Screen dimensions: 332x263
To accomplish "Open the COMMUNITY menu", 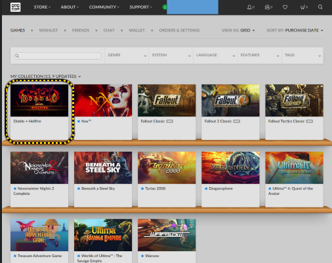I will 104,7.
